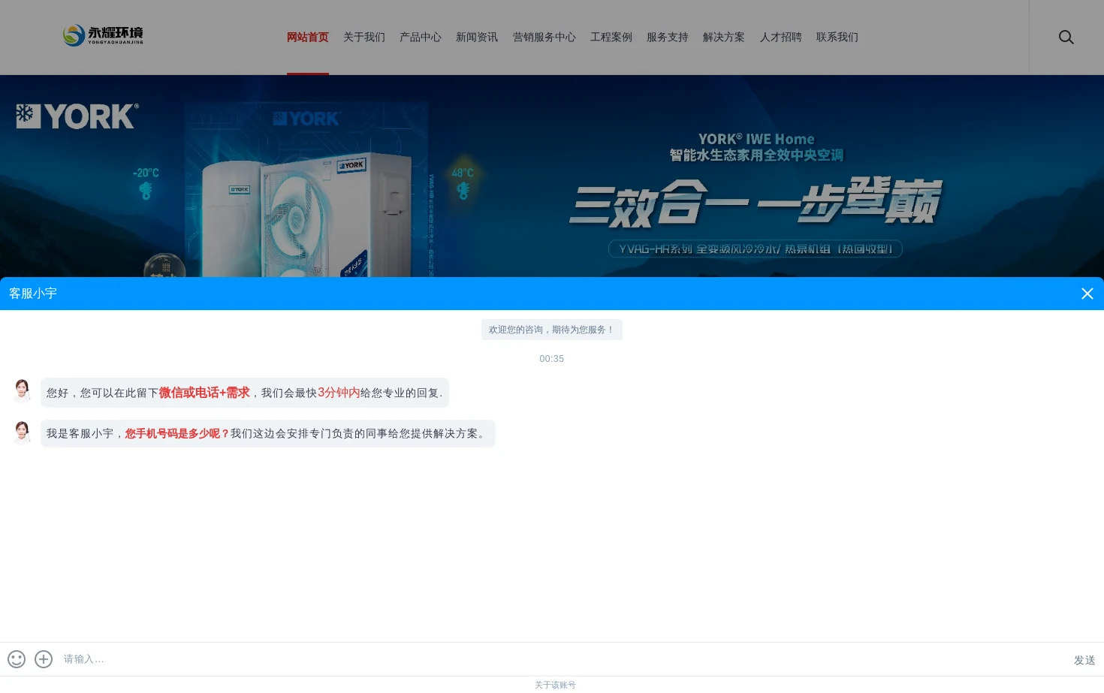Click the message asking 您手机号码是多少呢
The height and width of the screenshot is (693, 1104).
pyautogui.click(x=268, y=433)
